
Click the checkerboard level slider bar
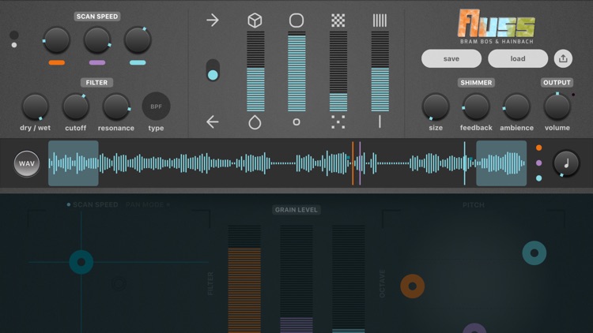(x=338, y=71)
